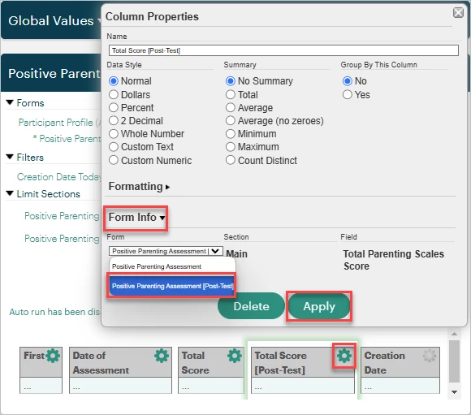This screenshot has width=471, height=415.
Task: Select Percent data style
Action: click(114, 107)
